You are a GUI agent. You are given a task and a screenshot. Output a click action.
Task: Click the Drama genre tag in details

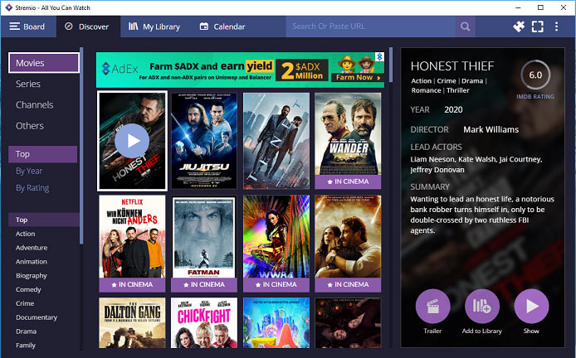coord(472,81)
